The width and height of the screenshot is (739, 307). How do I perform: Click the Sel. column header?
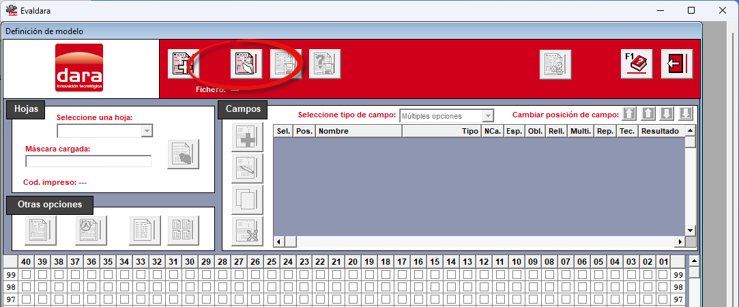pos(283,131)
